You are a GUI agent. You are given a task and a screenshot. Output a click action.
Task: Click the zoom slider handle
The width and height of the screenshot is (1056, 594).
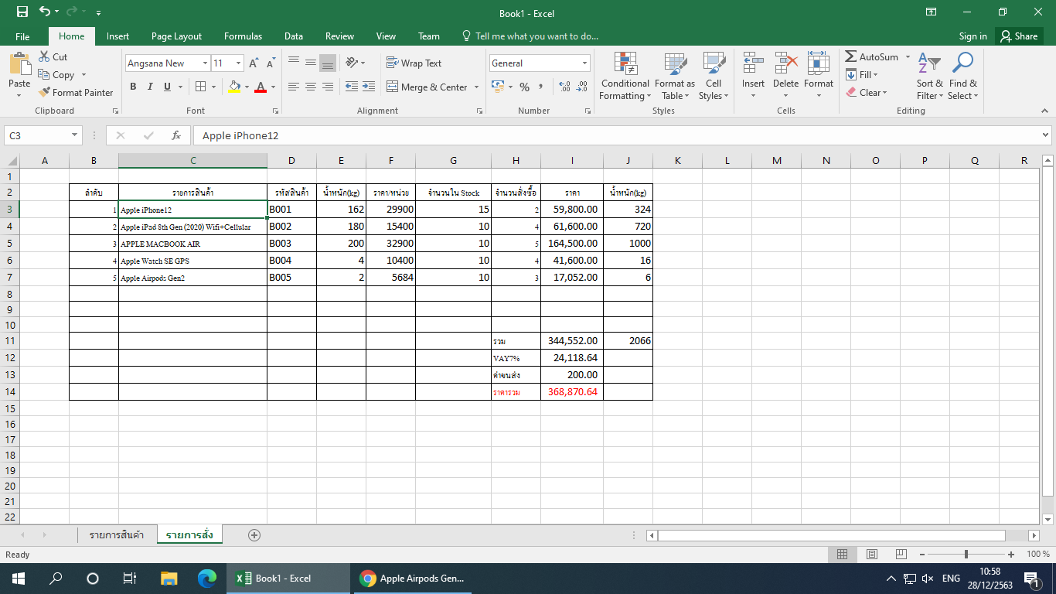coord(966,555)
